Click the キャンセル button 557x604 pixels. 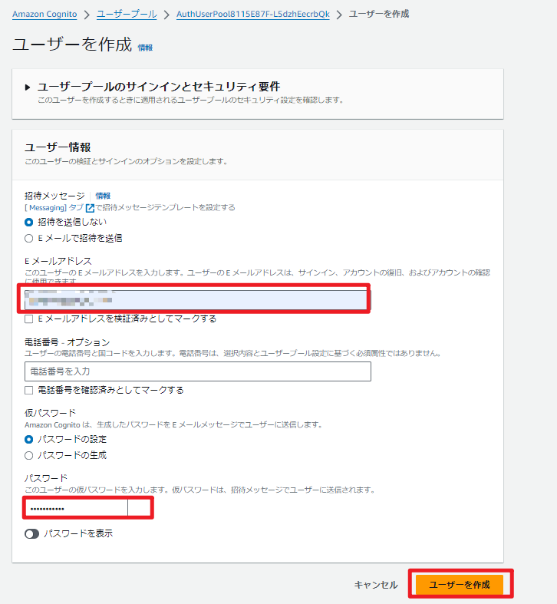(375, 585)
